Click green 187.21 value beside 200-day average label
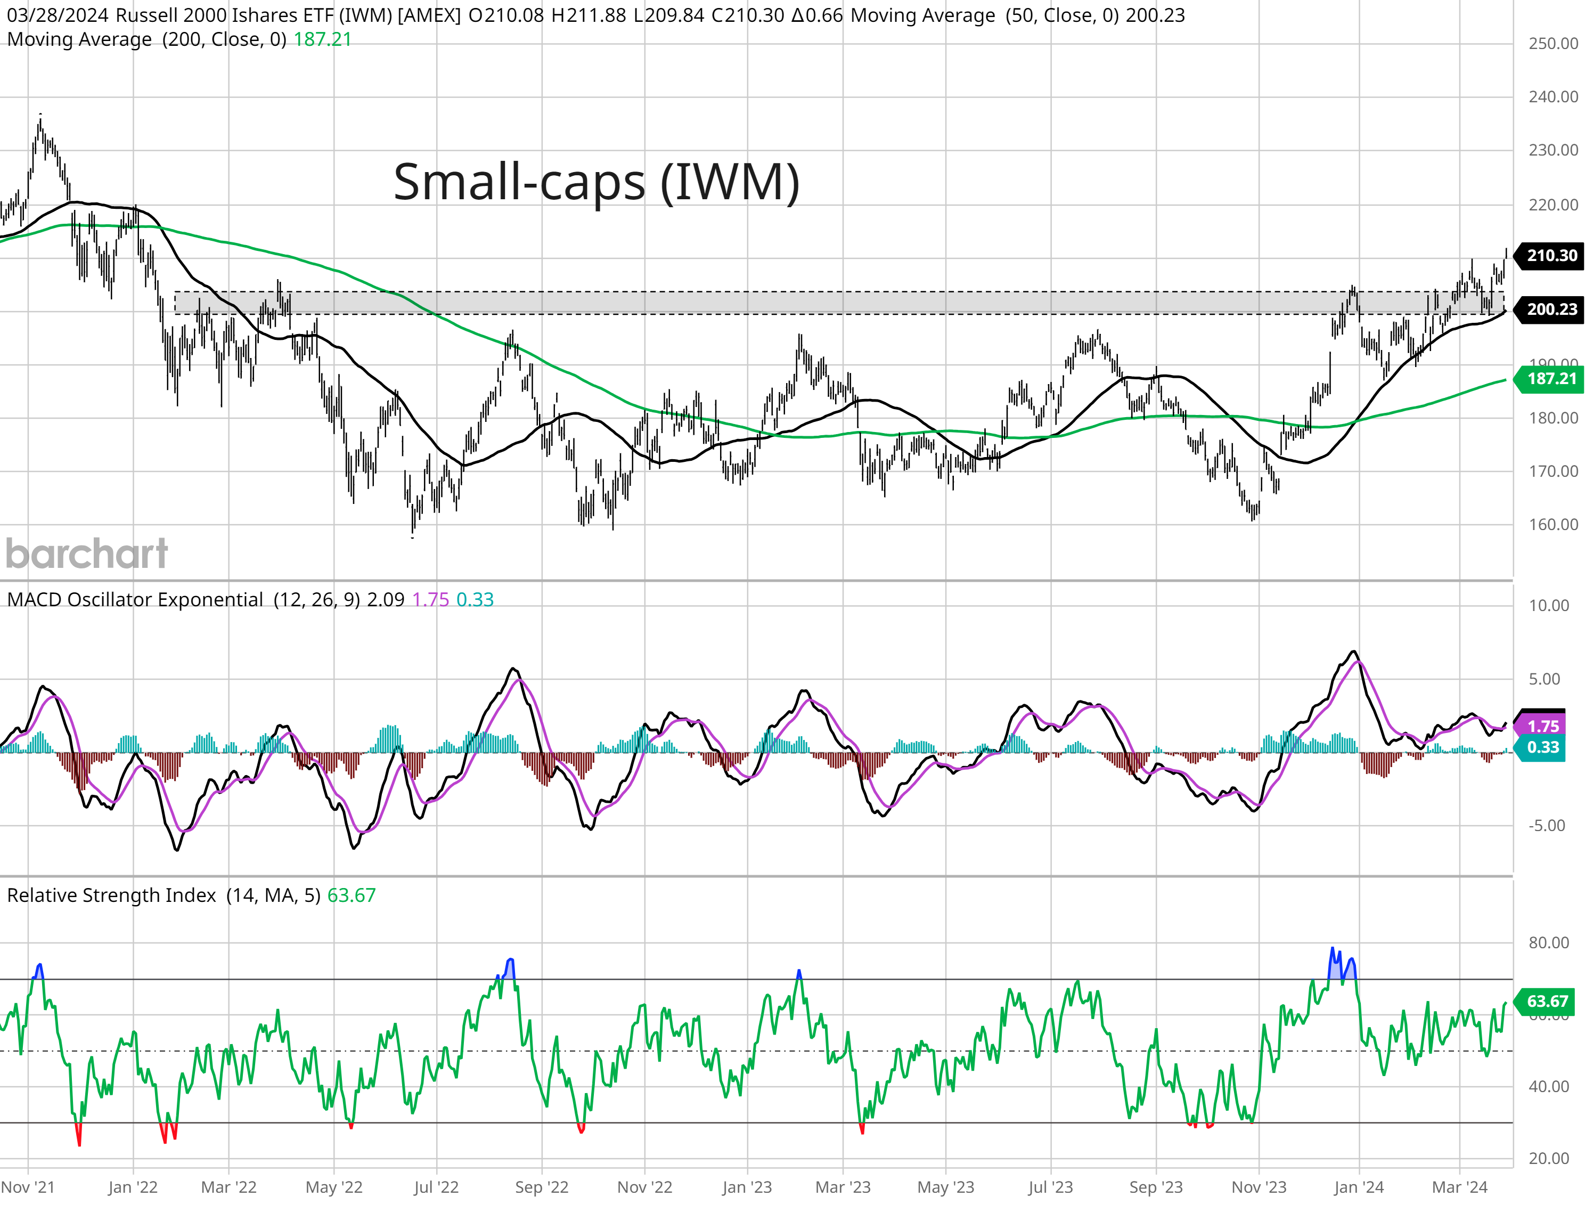 click(x=323, y=39)
